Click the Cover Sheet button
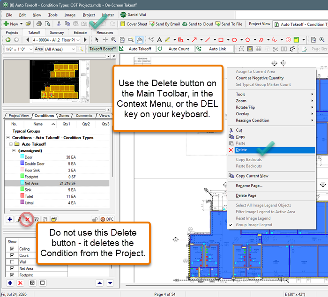The width and height of the screenshot is (328, 297). [134, 24]
